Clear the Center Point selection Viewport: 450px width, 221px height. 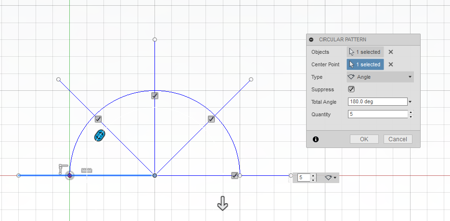click(391, 64)
